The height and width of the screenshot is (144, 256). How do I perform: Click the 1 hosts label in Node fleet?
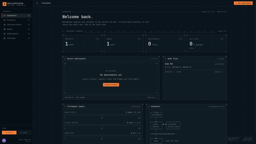click(x=221, y=59)
